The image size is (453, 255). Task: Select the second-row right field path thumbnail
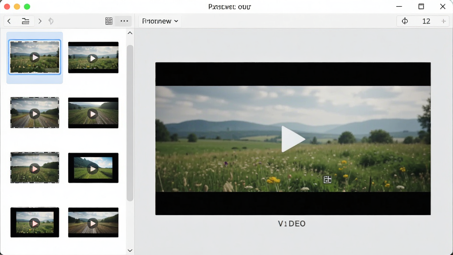[93, 113]
